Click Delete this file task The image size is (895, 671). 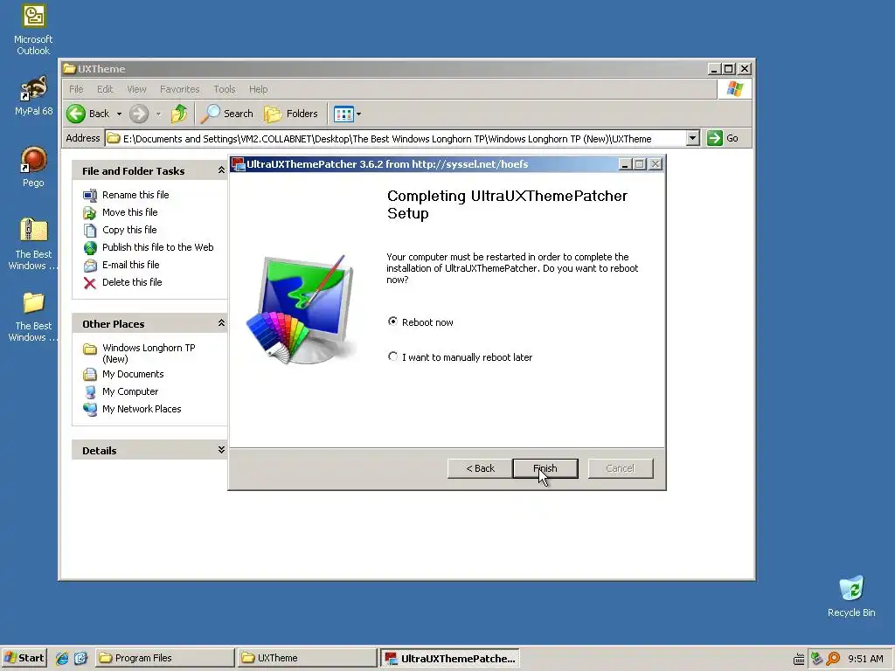[x=132, y=282]
